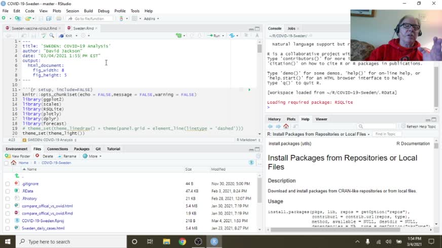Check the box next to Sweden_daily_cases.html
The image size is (442, 248).
tap(8, 228)
